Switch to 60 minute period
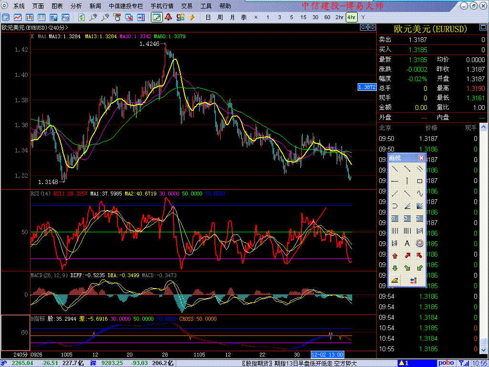 coord(327,17)
